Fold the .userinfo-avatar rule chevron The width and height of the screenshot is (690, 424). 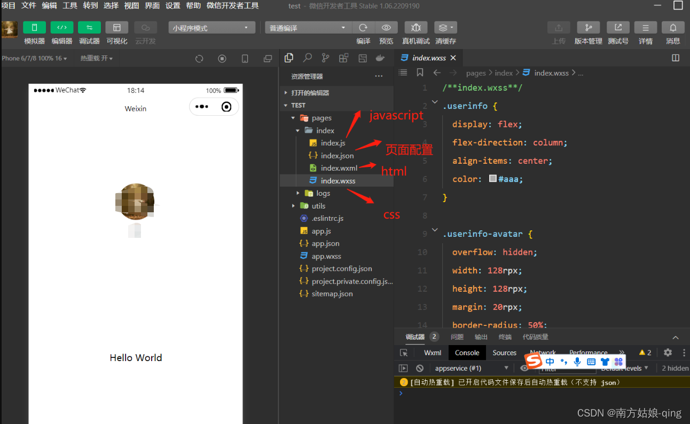coord(435,230)
